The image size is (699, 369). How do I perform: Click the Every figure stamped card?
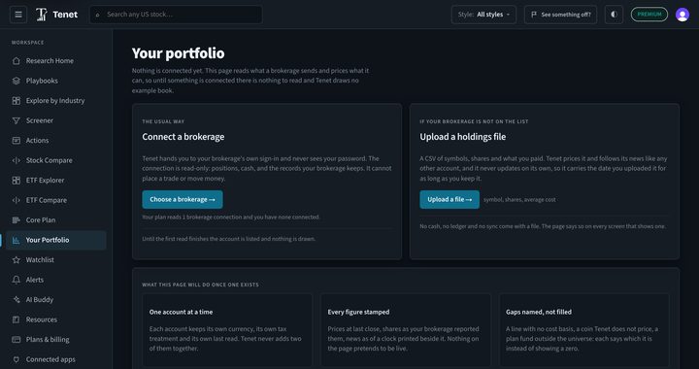[406, 330]
